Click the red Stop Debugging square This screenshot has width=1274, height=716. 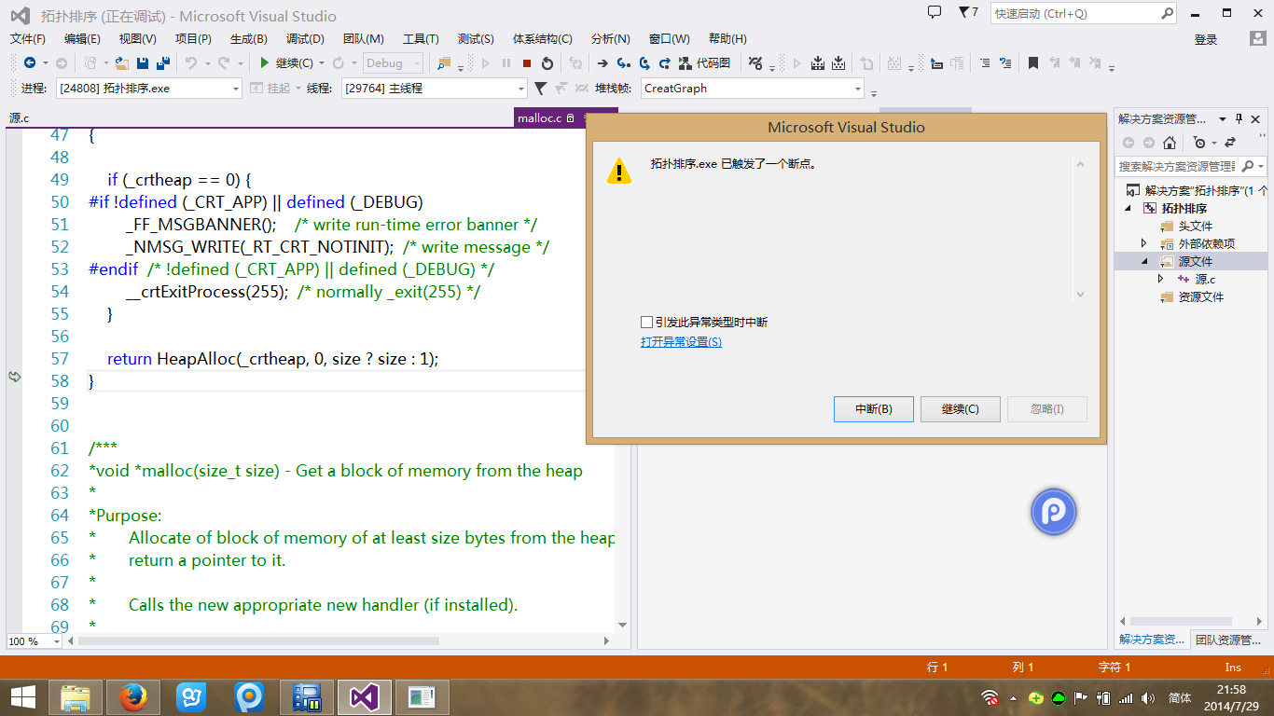coord(527,63)
